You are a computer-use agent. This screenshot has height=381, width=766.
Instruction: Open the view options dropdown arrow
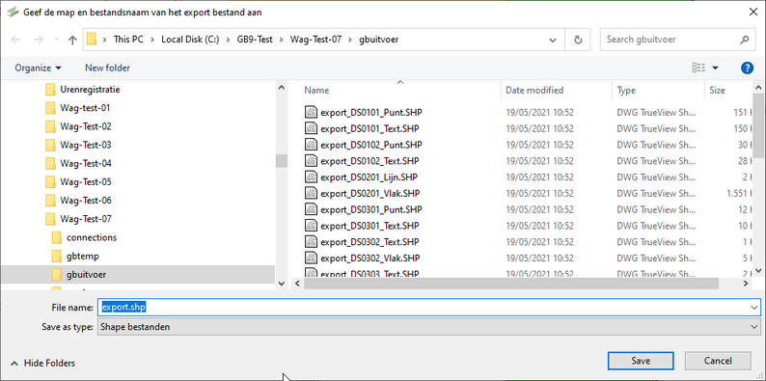point(716,68)
